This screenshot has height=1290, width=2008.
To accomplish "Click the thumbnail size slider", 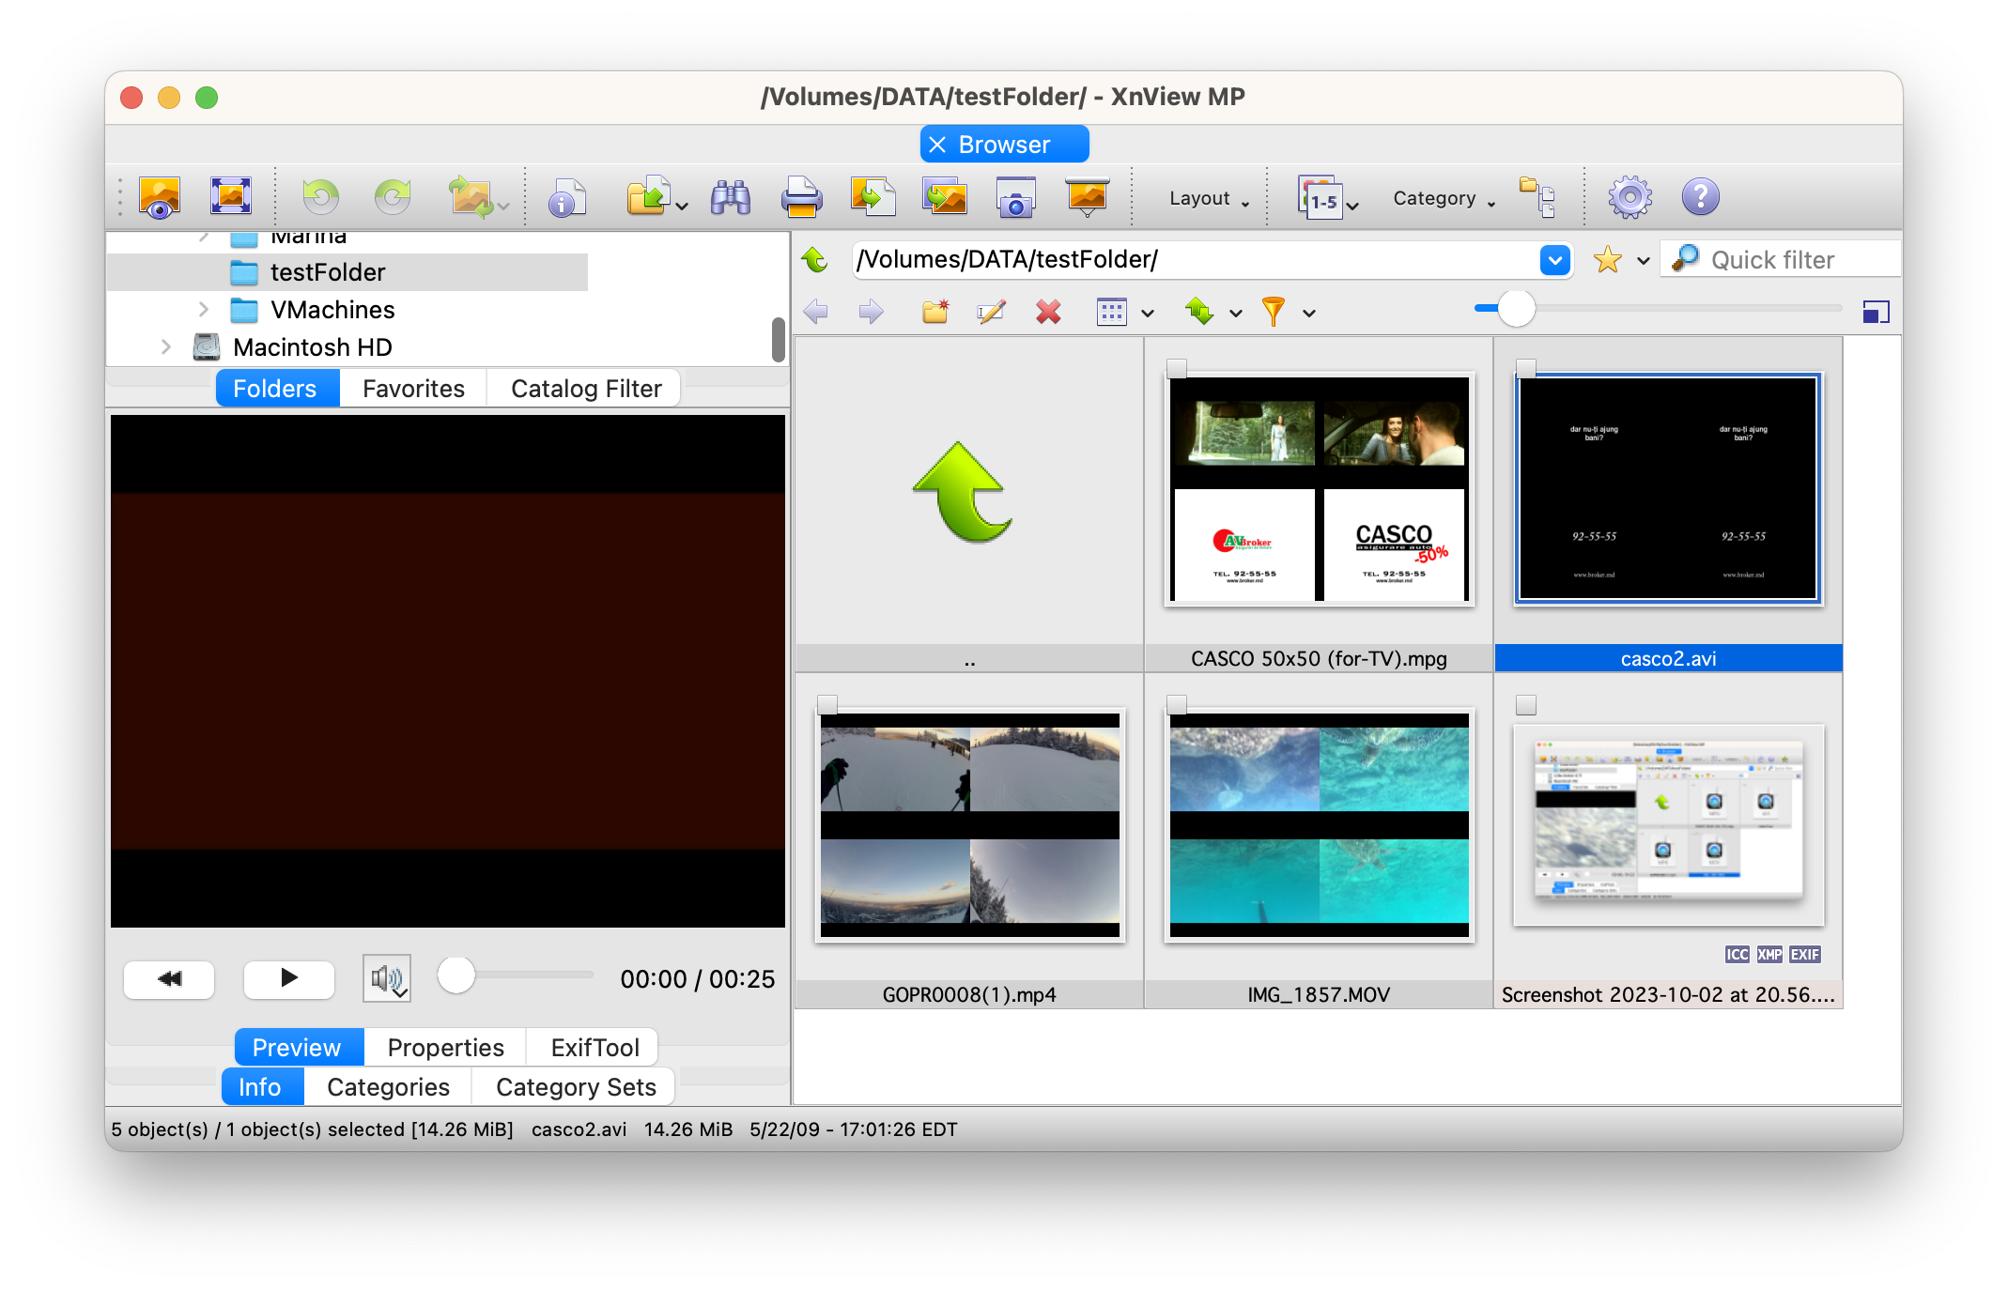I will (1515, 308).
